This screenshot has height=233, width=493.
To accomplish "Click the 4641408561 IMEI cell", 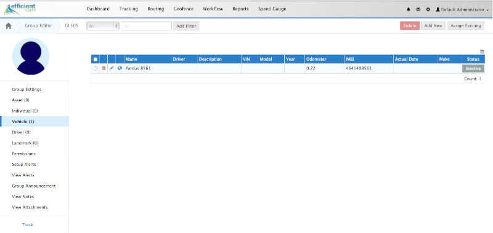I will 369,68.
